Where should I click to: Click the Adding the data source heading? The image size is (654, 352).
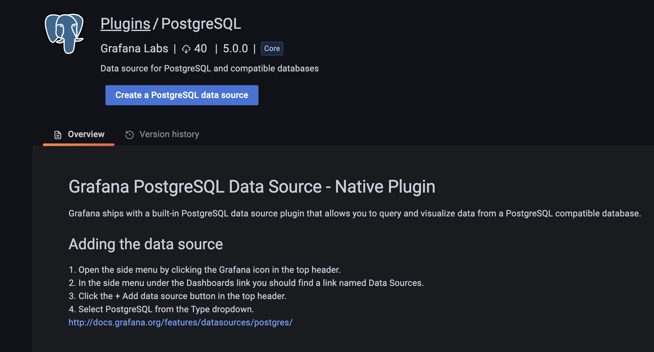click(x=146, y=244)
